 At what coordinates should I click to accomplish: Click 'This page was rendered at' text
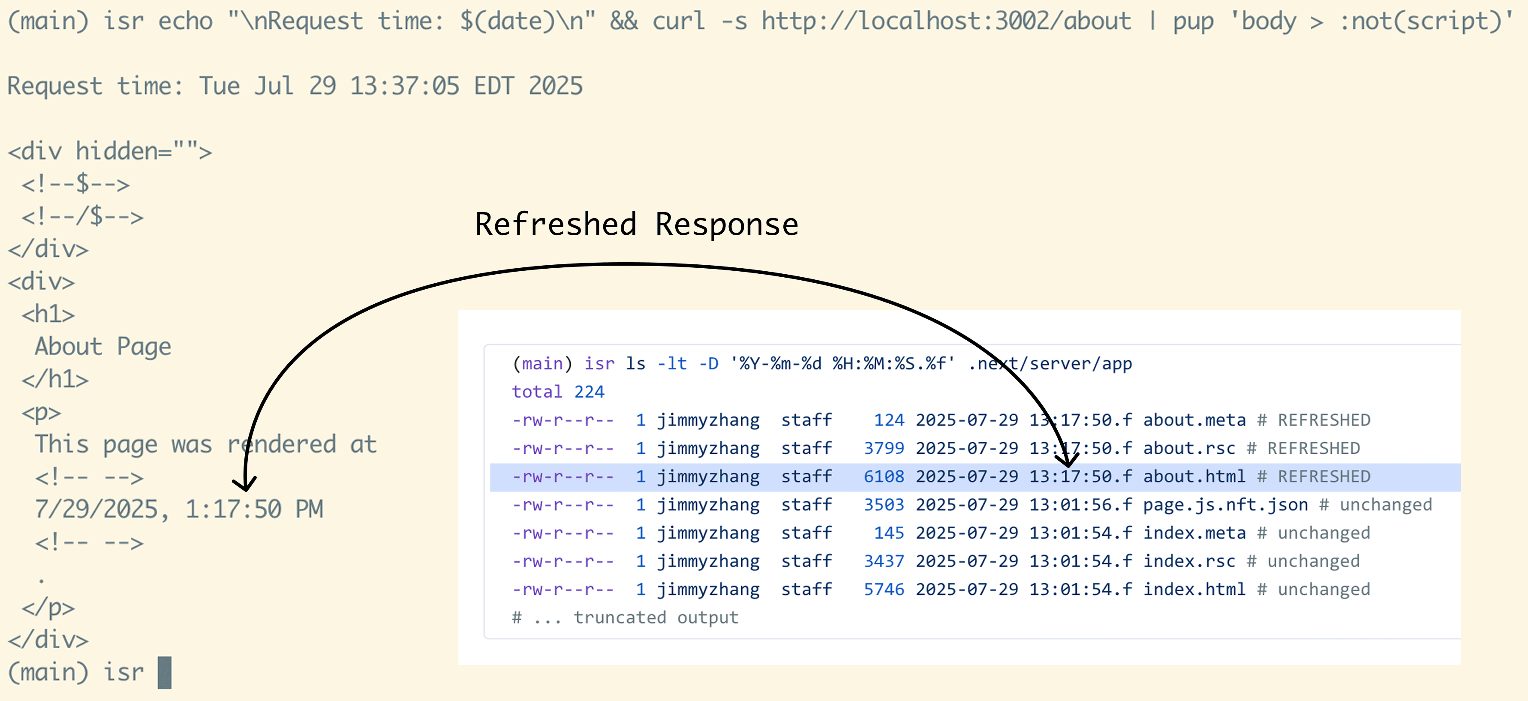coord(205,444)
